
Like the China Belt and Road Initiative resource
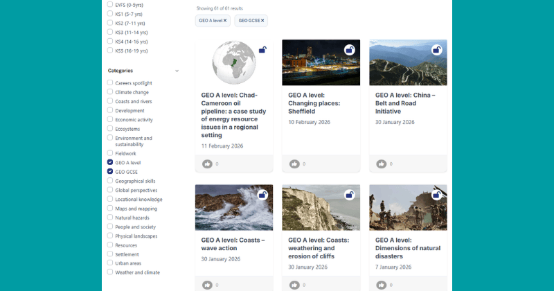tap(382, 164)
